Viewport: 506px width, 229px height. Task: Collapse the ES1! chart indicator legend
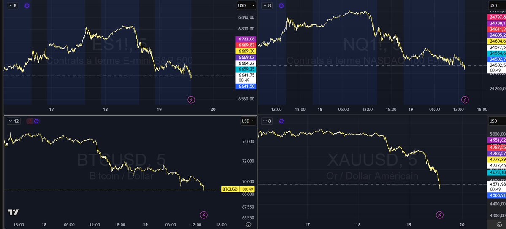point(13,5)
